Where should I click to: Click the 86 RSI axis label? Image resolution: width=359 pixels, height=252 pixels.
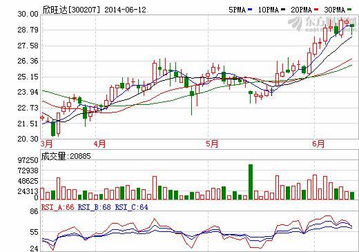34,211
